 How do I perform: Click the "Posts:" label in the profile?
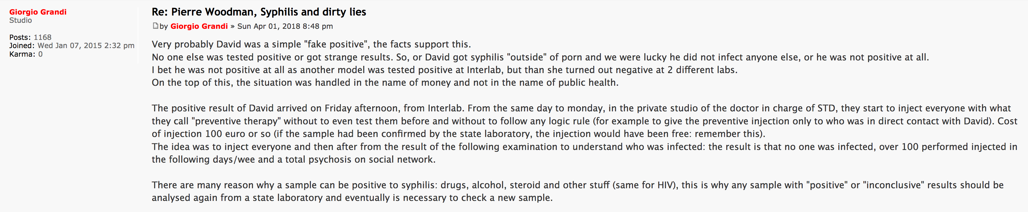click(x=20, y=37)
